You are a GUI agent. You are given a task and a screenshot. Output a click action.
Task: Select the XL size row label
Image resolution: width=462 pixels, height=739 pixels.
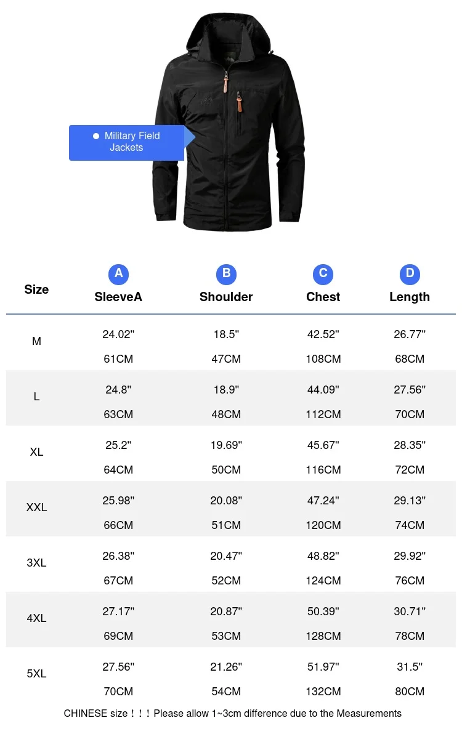tap(36, 452)
